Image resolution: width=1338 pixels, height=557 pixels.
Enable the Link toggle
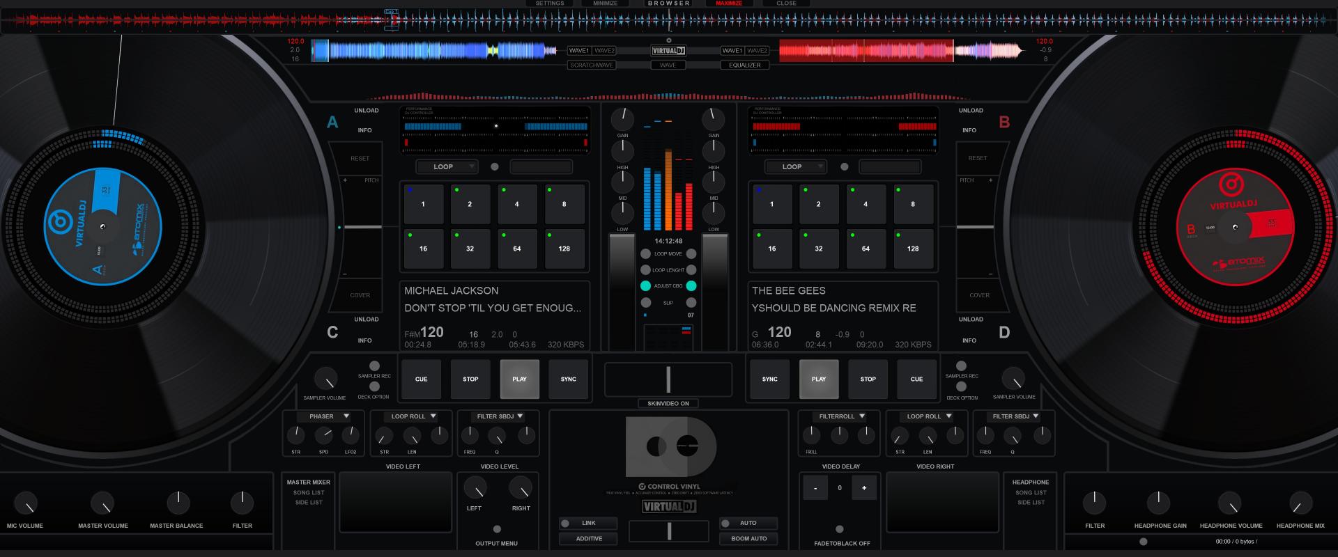(x=588, y=523)
